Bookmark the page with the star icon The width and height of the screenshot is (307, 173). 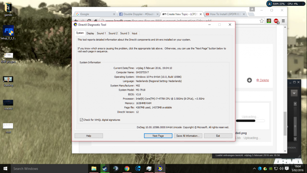(262, 21)
